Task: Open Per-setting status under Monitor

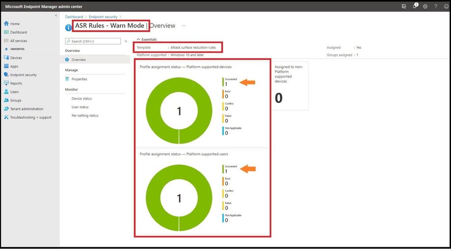Action: (85, 115)
